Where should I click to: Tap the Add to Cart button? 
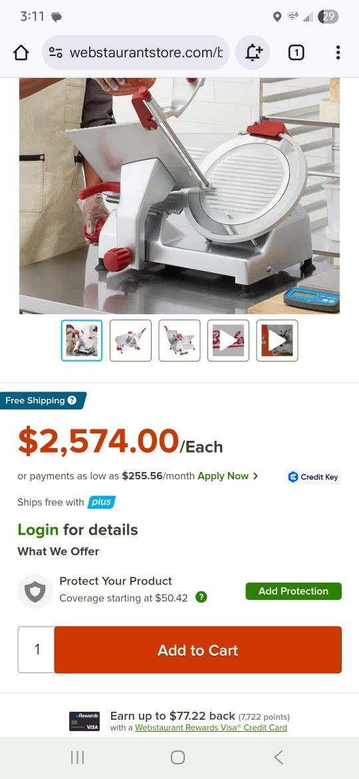(x=198, y=650)
